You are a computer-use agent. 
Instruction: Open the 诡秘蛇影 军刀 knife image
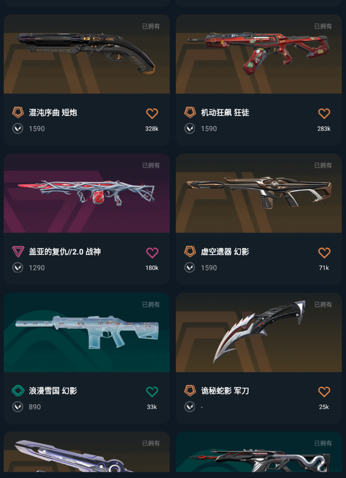259,332
